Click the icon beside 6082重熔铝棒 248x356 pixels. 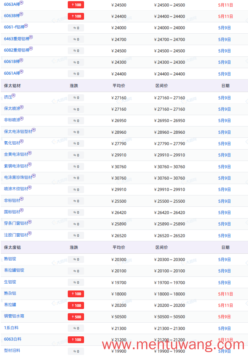coord(31,48)
